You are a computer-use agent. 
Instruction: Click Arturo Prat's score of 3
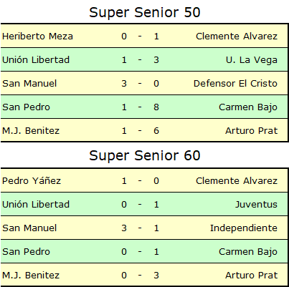[x=156, y=276]
